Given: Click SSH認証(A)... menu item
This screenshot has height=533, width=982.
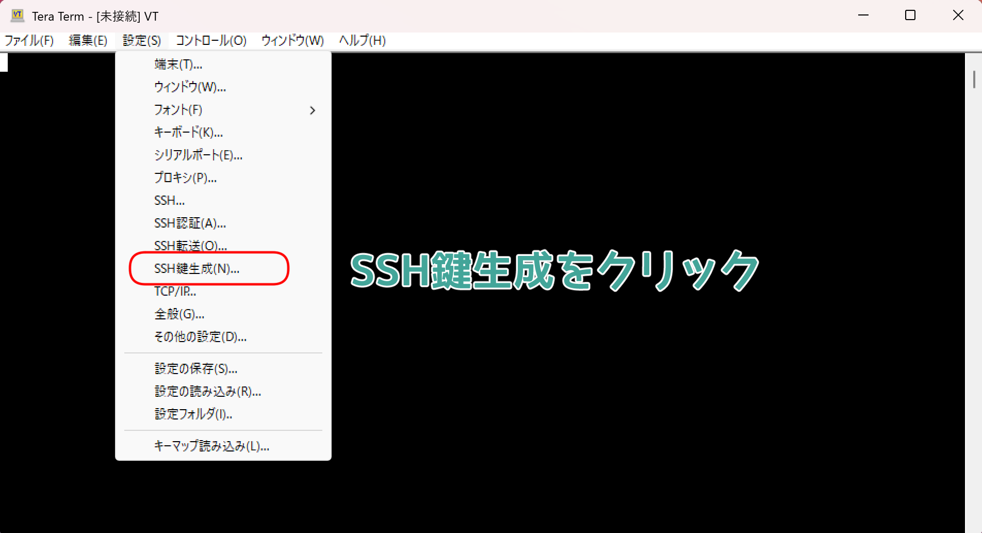Looking at the screenshot, I should pyautogui.click(x=190, y=223).
